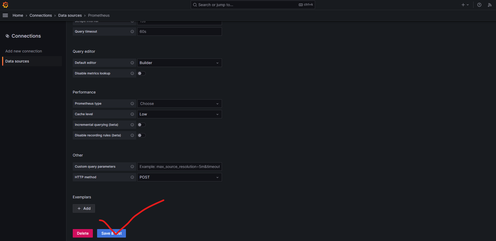Click the Add exemplar button
The image size is (496, 241).
pos(84,208)
